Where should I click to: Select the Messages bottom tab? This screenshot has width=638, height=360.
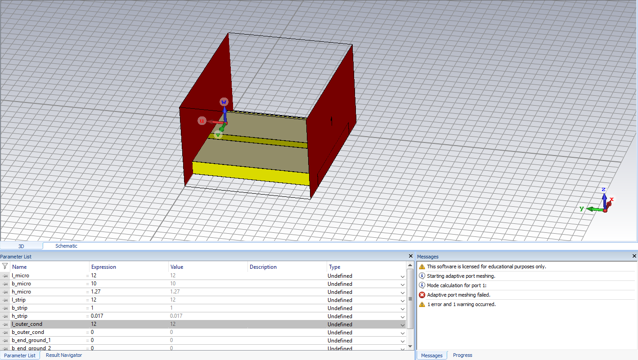tap(432, 356)
